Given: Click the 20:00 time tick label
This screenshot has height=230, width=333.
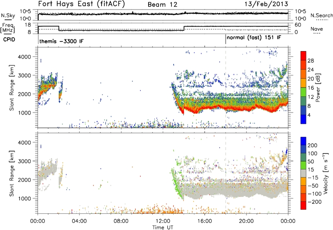Looking at the screenshot, I should click(246, 221).
